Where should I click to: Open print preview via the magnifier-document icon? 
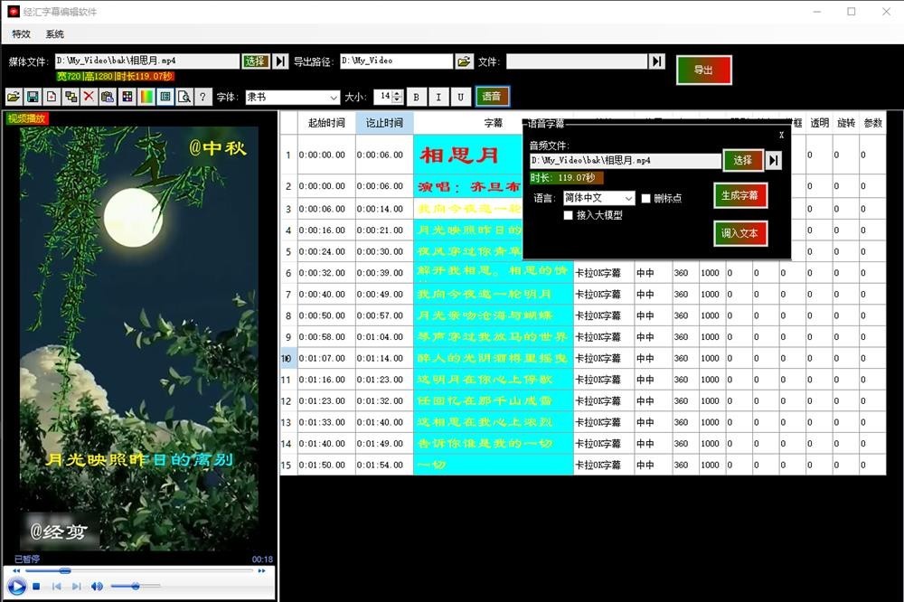click(x=184, y=97)
